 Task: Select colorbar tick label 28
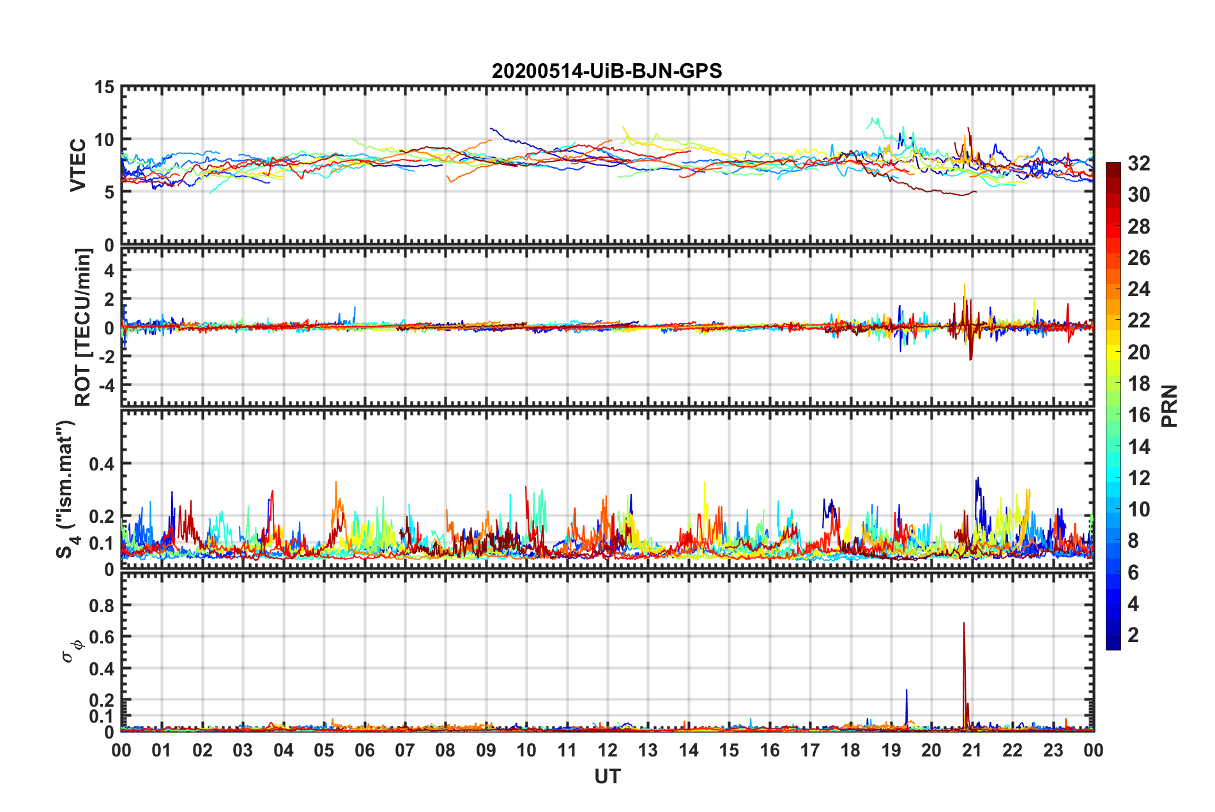(1138, 226)
